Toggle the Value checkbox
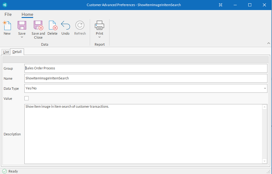 pyautogui.click(x=26, y=98)
